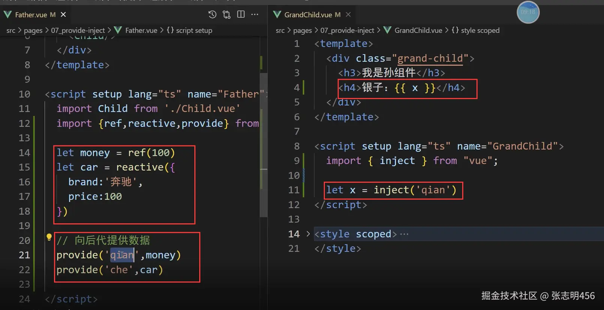604x310 pixels.
Task: Click 'Child' in import on line 11
Action: tap(113, 109)
